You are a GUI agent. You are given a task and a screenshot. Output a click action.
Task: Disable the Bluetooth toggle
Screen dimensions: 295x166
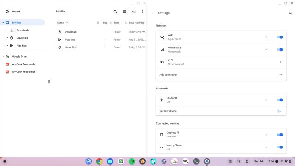[280, 100]
